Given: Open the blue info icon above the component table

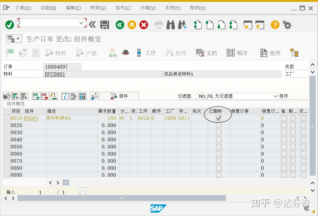Looking at the screenshot, I should 65,96.
